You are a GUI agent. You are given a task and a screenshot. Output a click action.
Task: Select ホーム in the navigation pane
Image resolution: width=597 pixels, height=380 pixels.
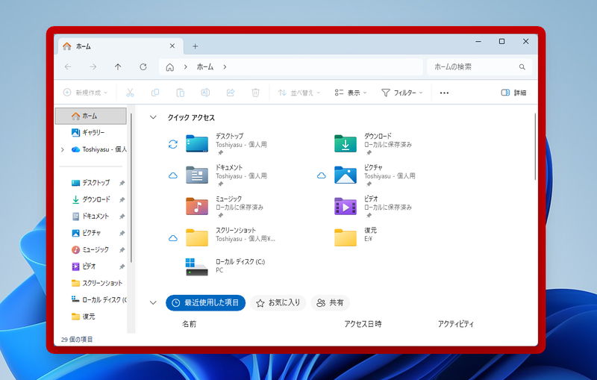(x=91, y=116)
